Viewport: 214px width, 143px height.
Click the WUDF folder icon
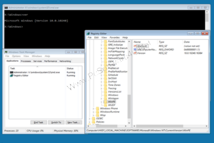106,105
